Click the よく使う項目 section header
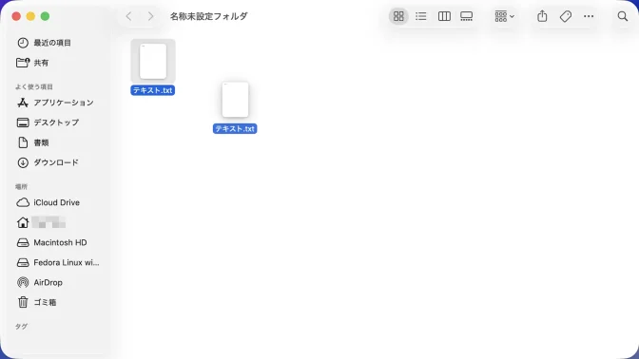 (x=34, y=86)
